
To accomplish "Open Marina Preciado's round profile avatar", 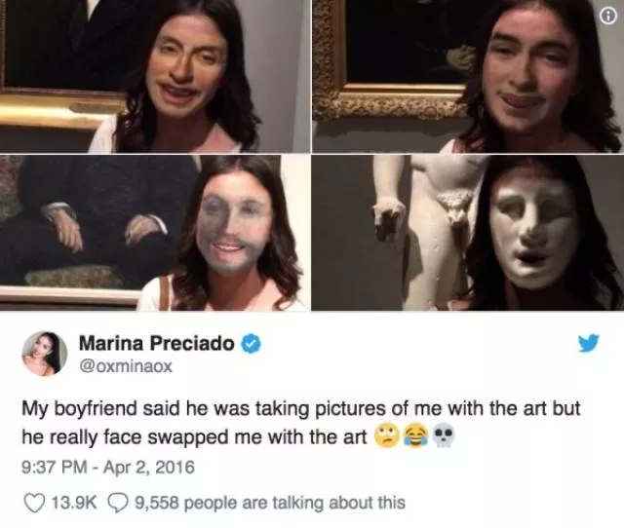I will (x=44, y=353).
